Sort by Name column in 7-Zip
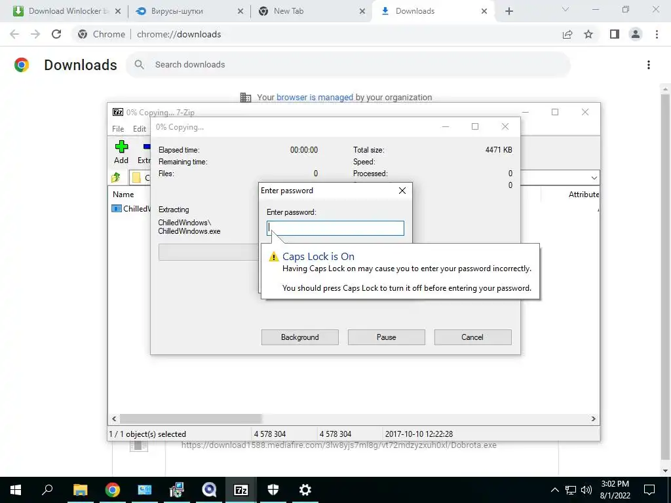671x503 pixels. (123, 194)
